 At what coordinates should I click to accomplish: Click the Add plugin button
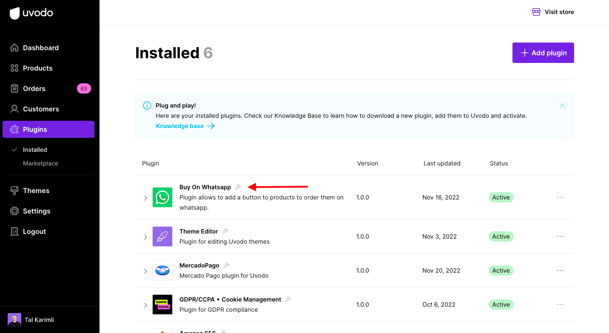point(543,53)
